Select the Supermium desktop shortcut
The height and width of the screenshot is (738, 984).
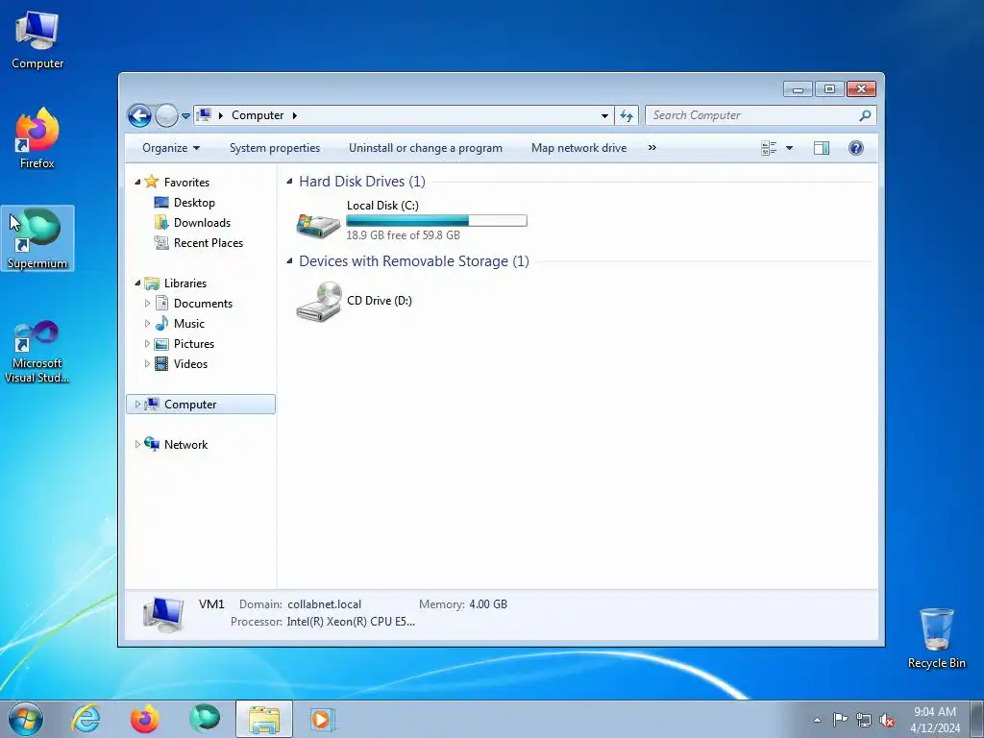37,238
